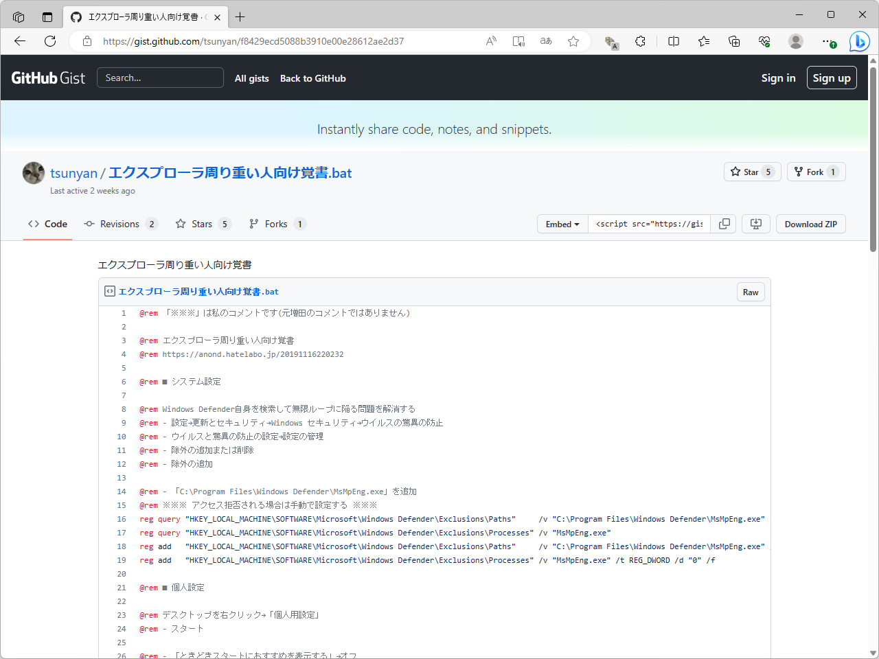Open the browser Translate tool
This screenshot has width=879, height=659.
pos(545,41)
